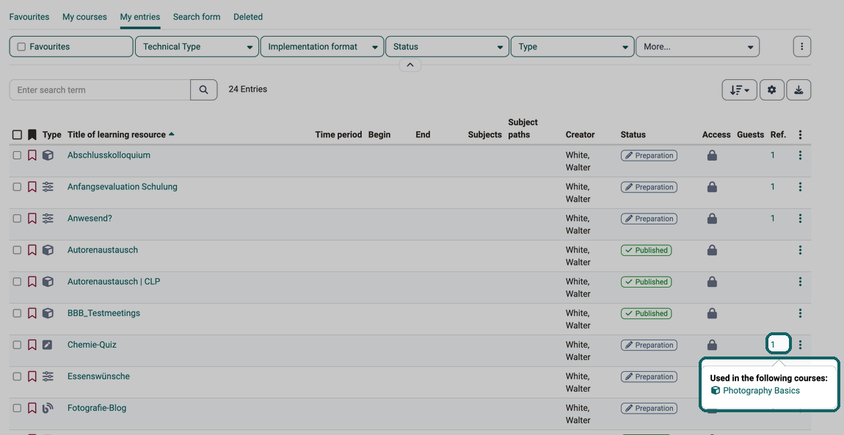This screenshot has width=844, height=435.
Task: Bookmark the Fotografie-Blog entry
Action: [x=32, y=408]
